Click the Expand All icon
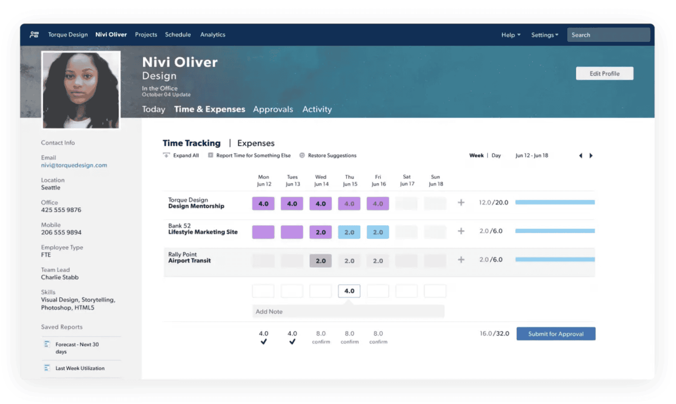This screenshot has width=676, height=404. click(166, 155)
